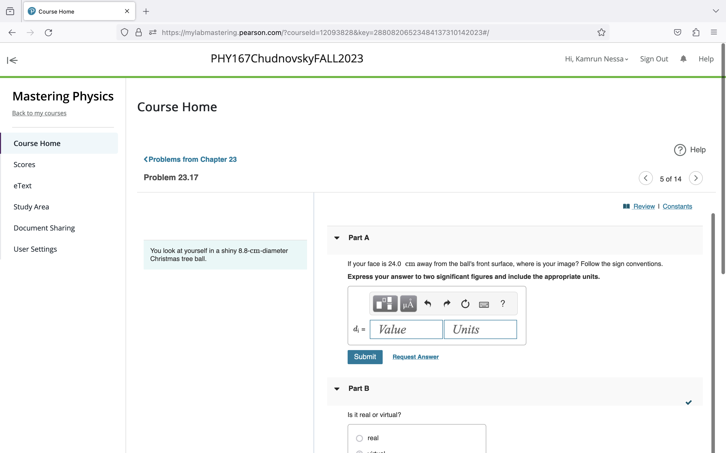Open Study Area in the sidebar
Screen dimensions: 726x453
coord(31,207)
